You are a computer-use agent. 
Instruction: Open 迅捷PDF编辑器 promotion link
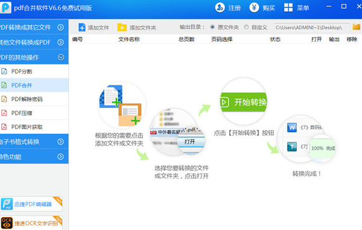pos(31,204)
